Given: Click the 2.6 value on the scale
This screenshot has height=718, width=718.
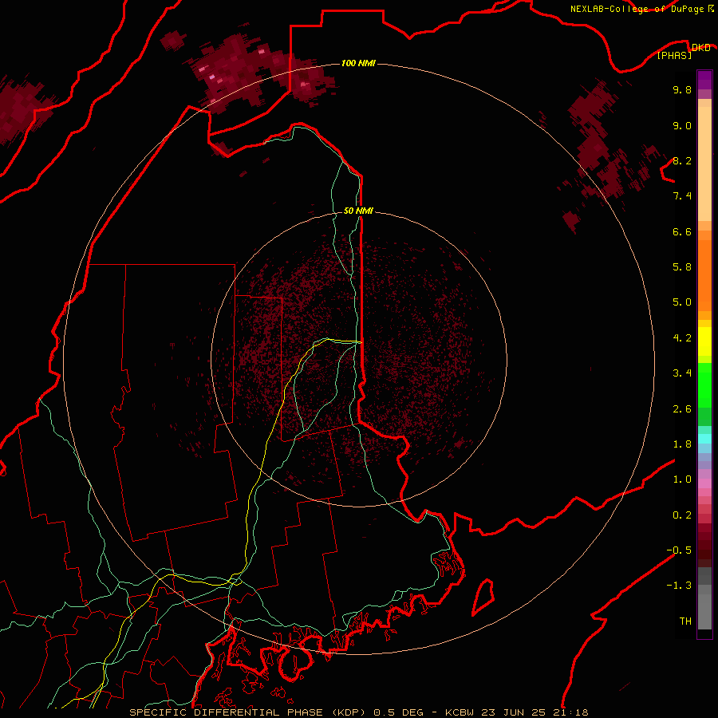Looking at the screenshot, I should click(x=682, y=409).
